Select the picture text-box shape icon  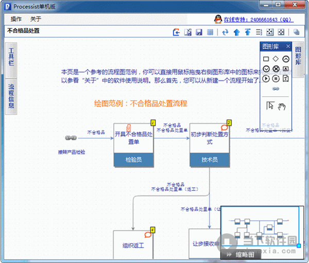click(x=286, y=69)
